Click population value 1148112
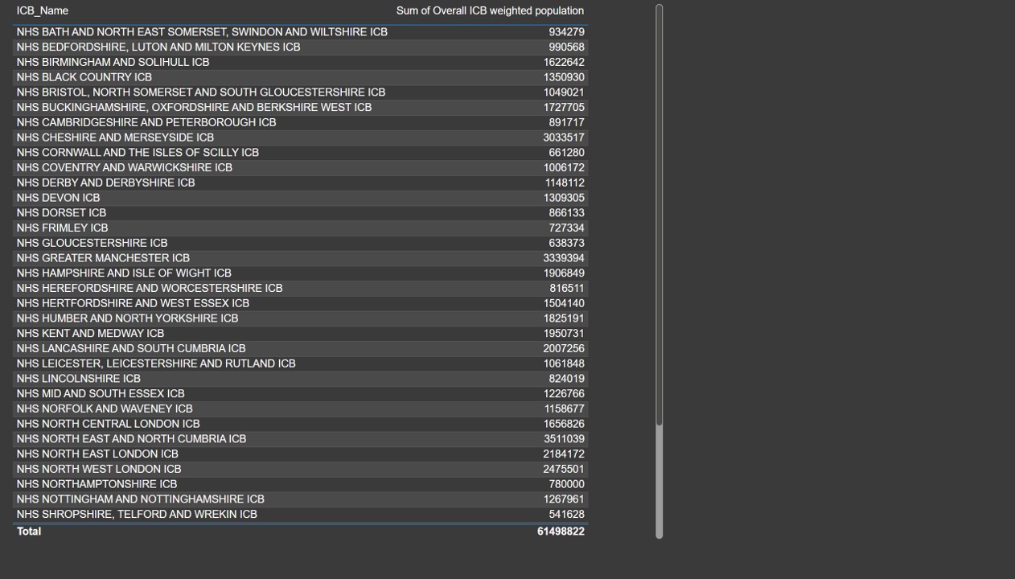This screenshot has height=579, width=1015. [x=564, y=183]
